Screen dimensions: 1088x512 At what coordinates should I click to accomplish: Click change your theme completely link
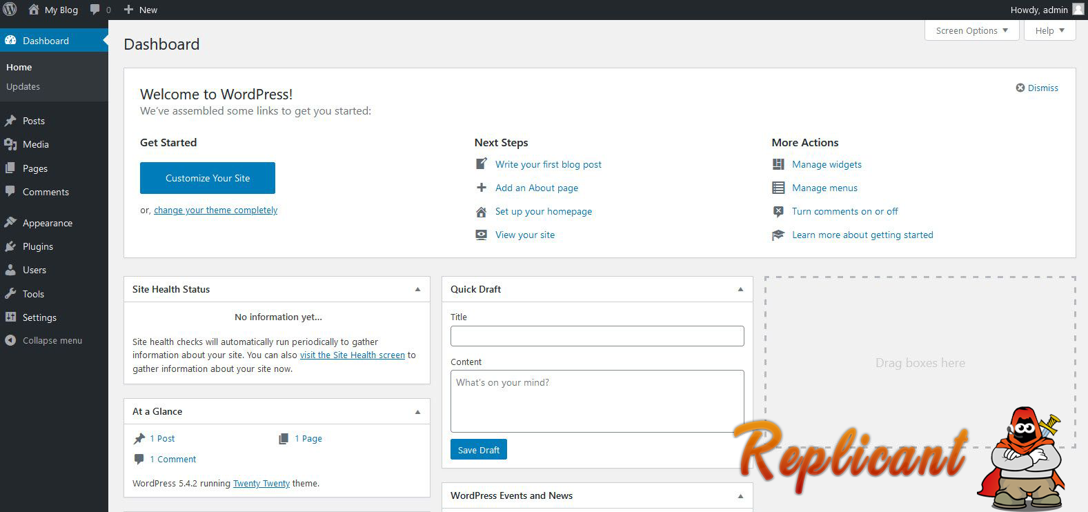coord(215,210)
